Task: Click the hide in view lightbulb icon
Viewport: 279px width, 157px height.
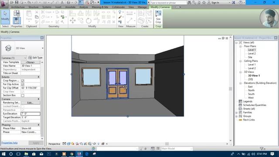Action: pyautogui.click(x=120, y=12)
